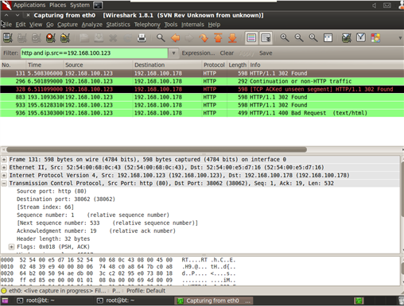Click the disabled save capture file icon
The height and width of the screenshot is (306, 404).
[x=99, y=38]
